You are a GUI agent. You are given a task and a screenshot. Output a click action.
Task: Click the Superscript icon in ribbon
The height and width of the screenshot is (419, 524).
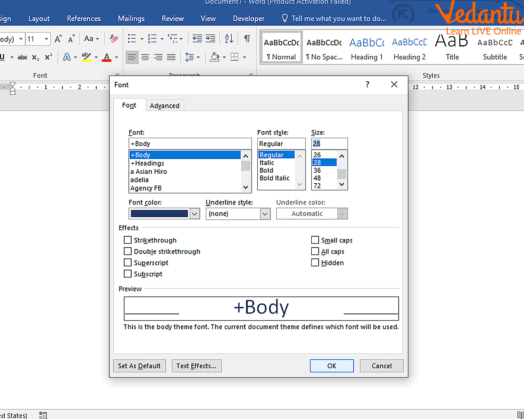49,57
